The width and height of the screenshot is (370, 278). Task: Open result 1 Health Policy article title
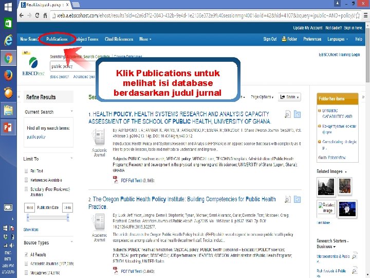tap(180, 118)
